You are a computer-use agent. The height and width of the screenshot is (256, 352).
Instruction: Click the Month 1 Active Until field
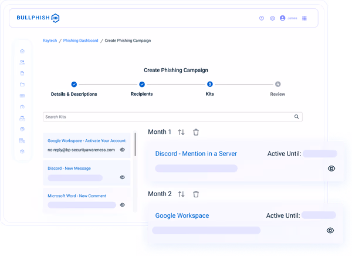coord(320,154)
